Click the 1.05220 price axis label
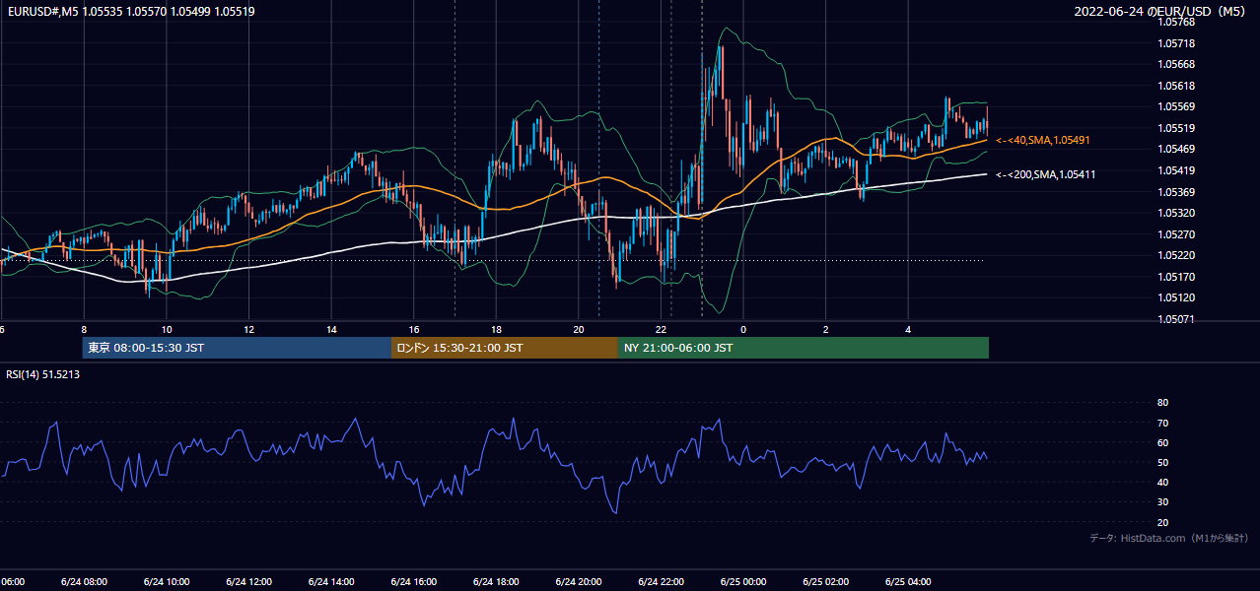 coord(1177,255)
